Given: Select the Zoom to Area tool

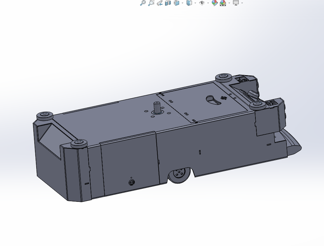Looking at the screenshot, I should (x=151, y=3).
